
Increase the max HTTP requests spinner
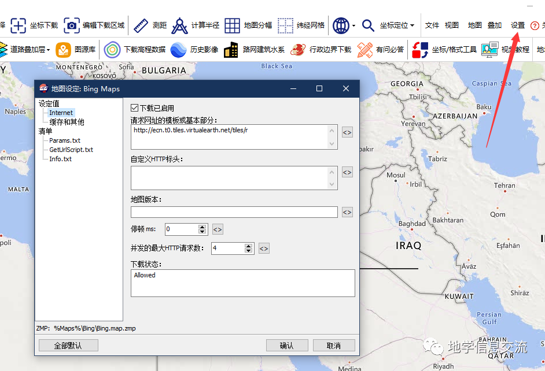tap(248, 246)
